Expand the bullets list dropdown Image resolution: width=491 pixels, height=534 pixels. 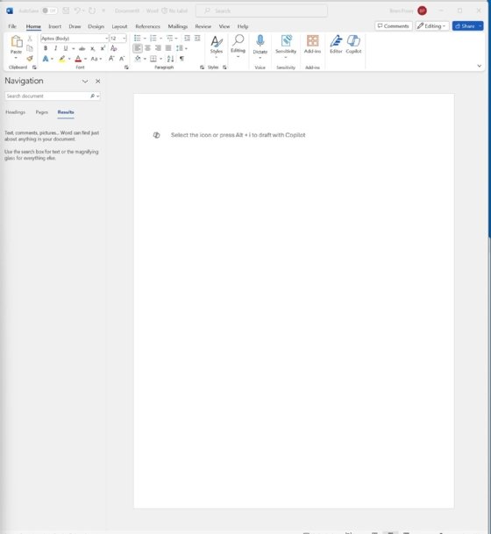[145, 39]
